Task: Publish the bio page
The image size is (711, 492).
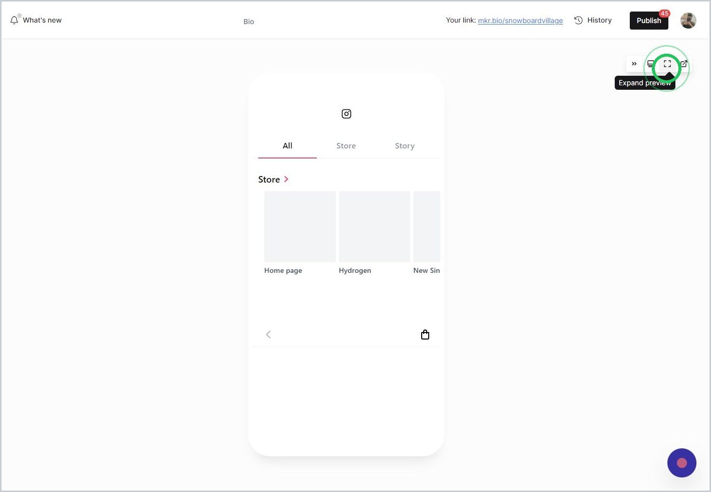Action: coord(649,21)
